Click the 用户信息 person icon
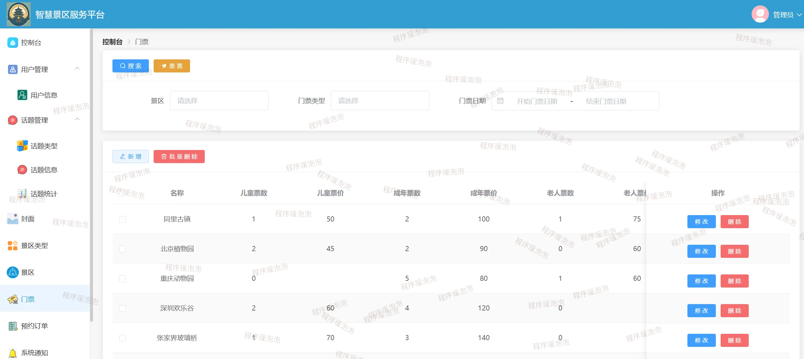804x359 pixels. coord(22,95)
